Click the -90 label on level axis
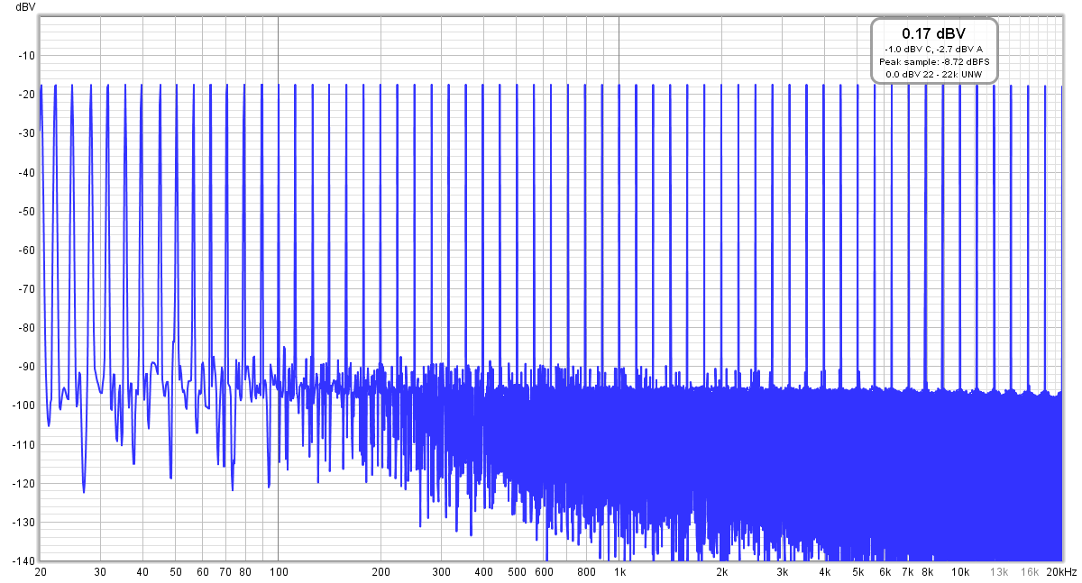Screen dimensions: 1082x583 [x=25, y=367]
